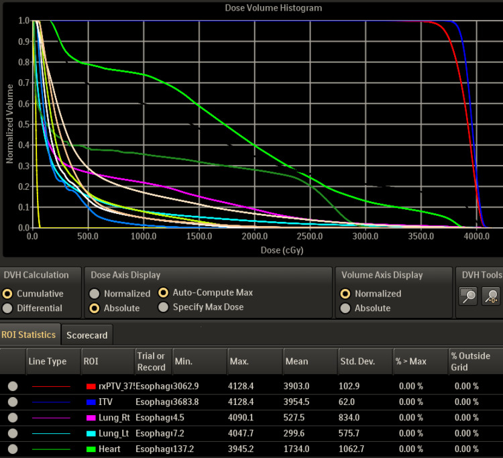Image resolution: width=503 pixels, height=458 pixels.
Task: Click the cyan Lung_Lt color swatch
Action: 91,434
